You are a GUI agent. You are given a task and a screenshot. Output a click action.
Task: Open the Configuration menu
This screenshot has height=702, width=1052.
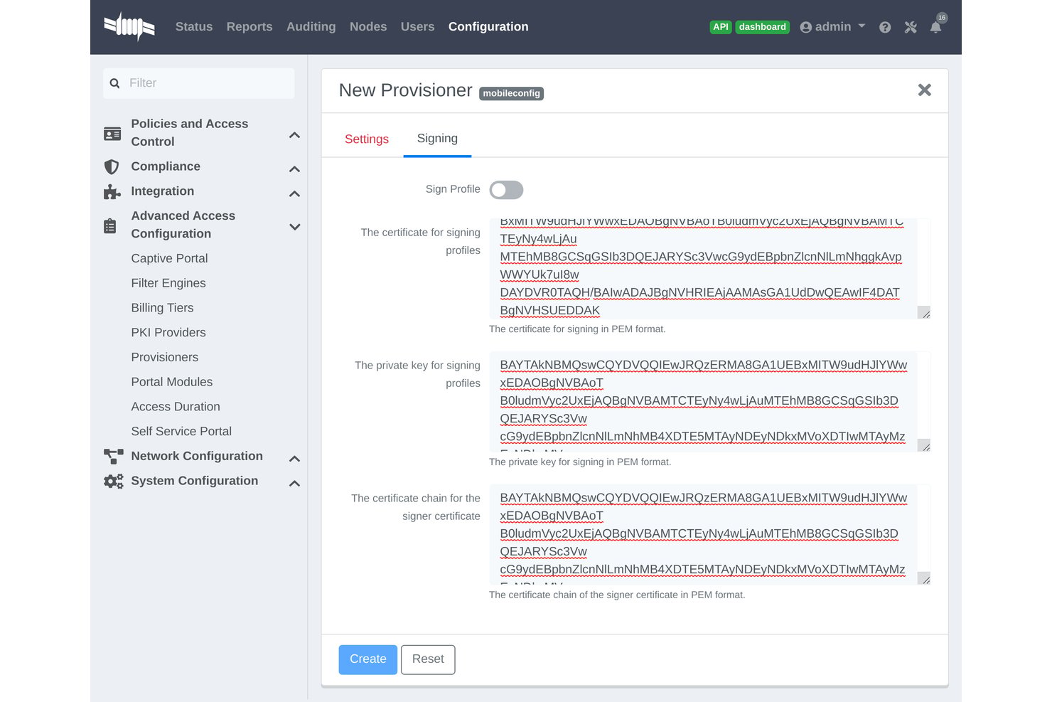tap(488, 27)
